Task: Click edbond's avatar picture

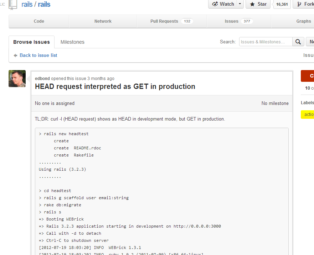Action: click(17, 78)
